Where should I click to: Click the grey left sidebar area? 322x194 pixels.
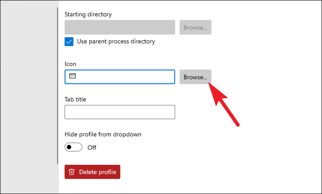[x=30, y=97]
